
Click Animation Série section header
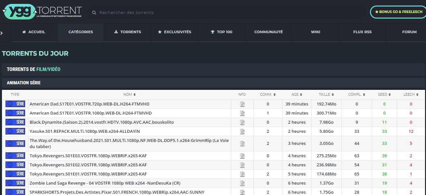(x=213, y=83)
